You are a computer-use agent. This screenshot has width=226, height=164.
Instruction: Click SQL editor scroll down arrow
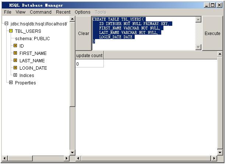pyautogui.click(x=198, y=47)
